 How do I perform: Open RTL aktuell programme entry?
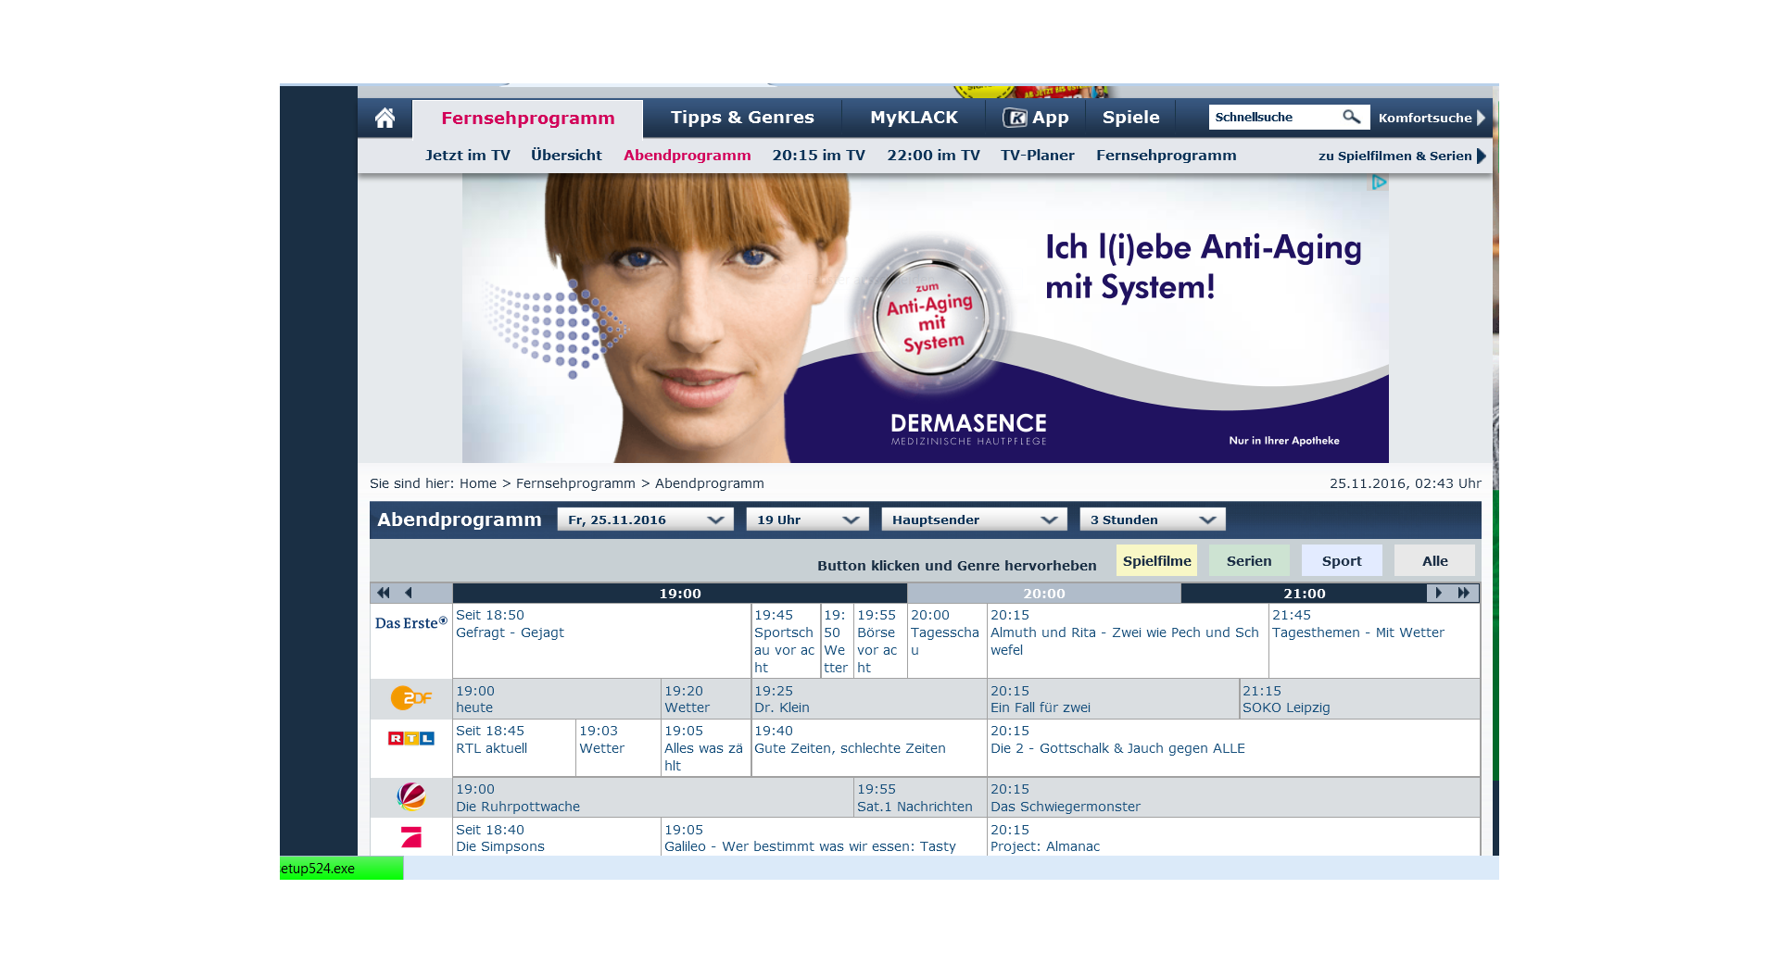coord(514,748)
